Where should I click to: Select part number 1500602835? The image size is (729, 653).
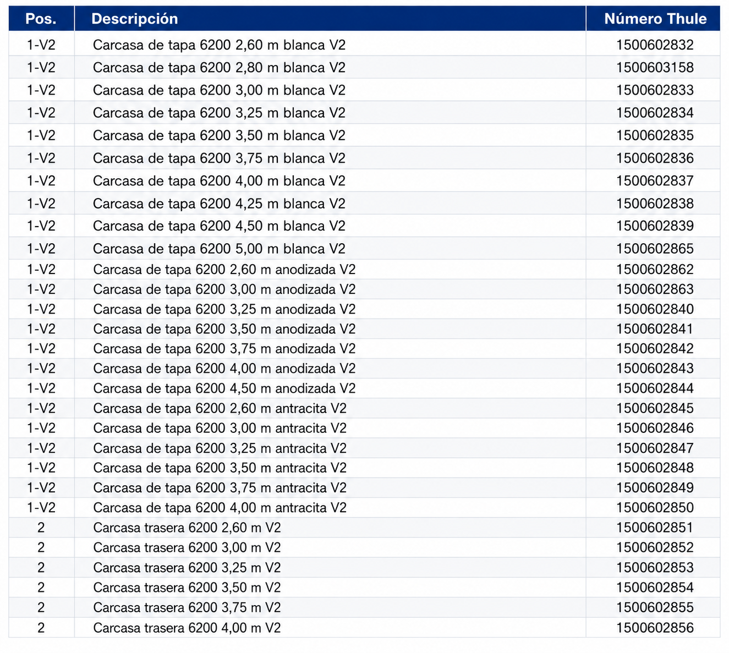[x=655, y=135]
